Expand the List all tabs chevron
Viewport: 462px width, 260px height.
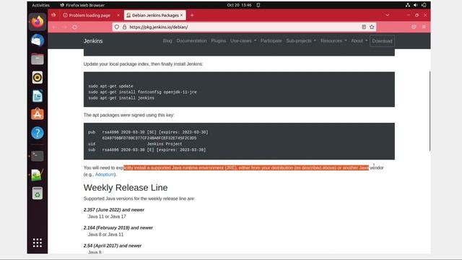click(x=388, y=15)
